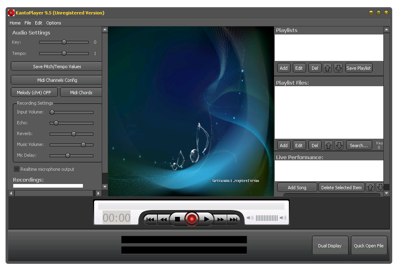
Task: Stop playback with the square button
Action: point(177,219)
